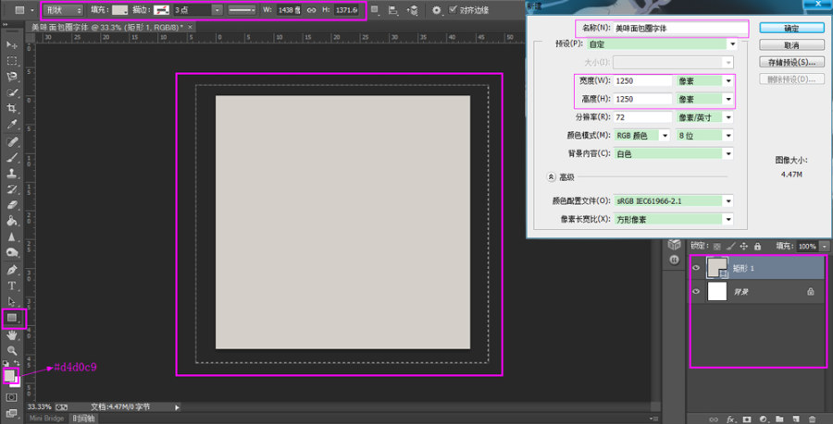
Task: Select the Horizontal Type tool
Action: click(x=12, y=286)
